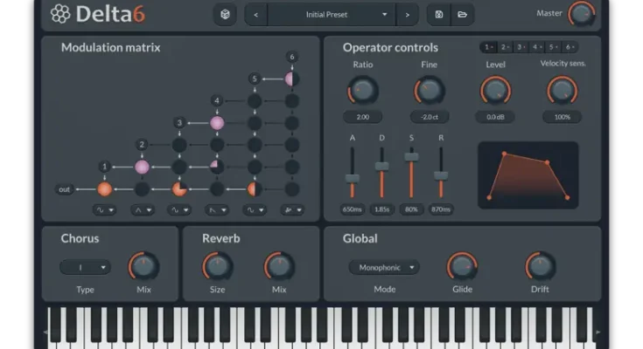The width and height of the screenshot is (643, 349).
Task: Go to the previous preset
Action: pos(255,15)
